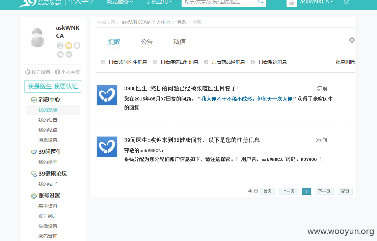Click the 39.net site logo
This screenshot has height=241, width=377.
tap(40, 3)
